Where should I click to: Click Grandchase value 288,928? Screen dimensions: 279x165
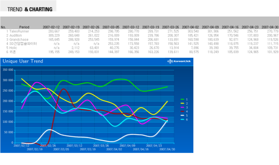(74, 40)
